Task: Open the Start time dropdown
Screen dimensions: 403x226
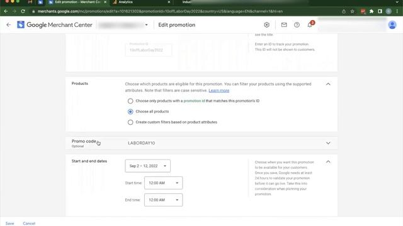Action: pyautogui.click(x=163, y=183)
